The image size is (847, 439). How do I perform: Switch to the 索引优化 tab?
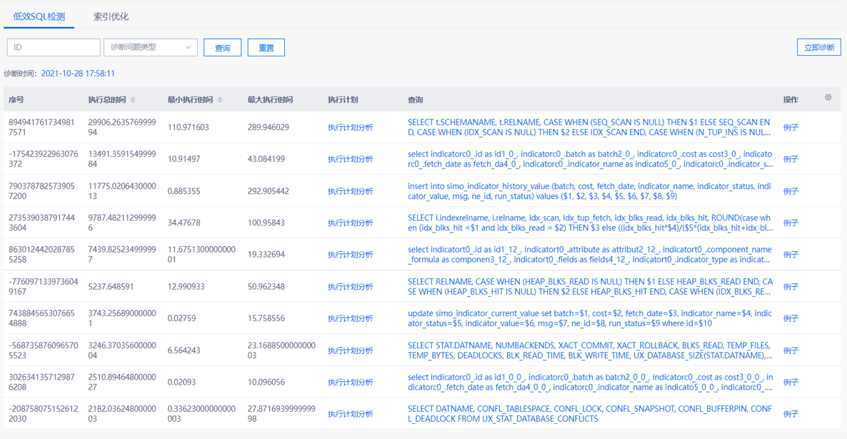tap(111, 16)
